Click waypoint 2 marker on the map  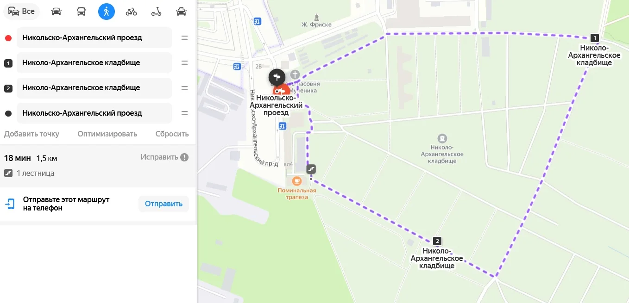437,241
